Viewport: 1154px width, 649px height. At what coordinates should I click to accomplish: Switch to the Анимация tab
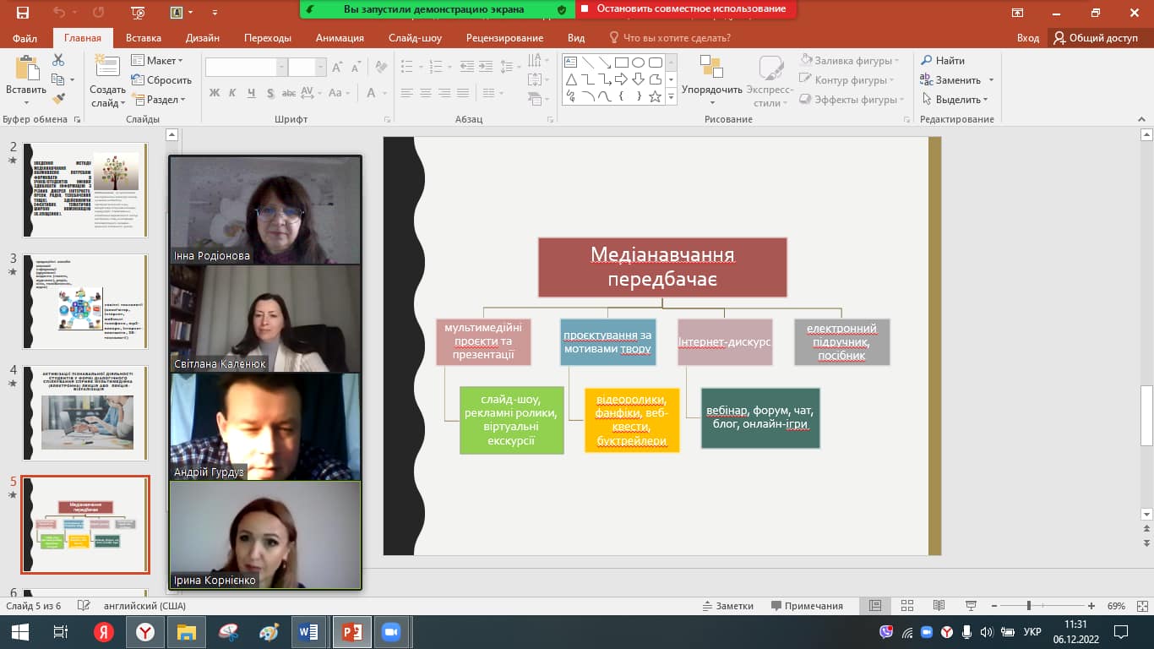coord(340,38)
